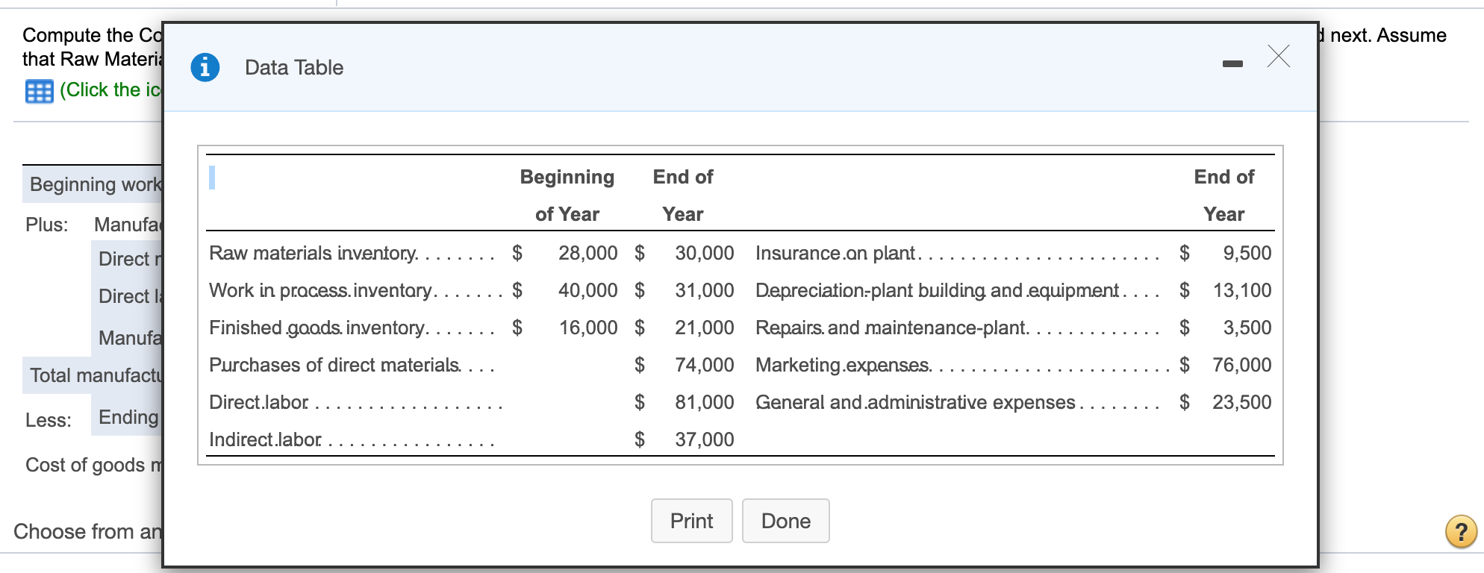
Task: Open the Click the icon link
Action: pyautogui.click(x=112, y=90)
